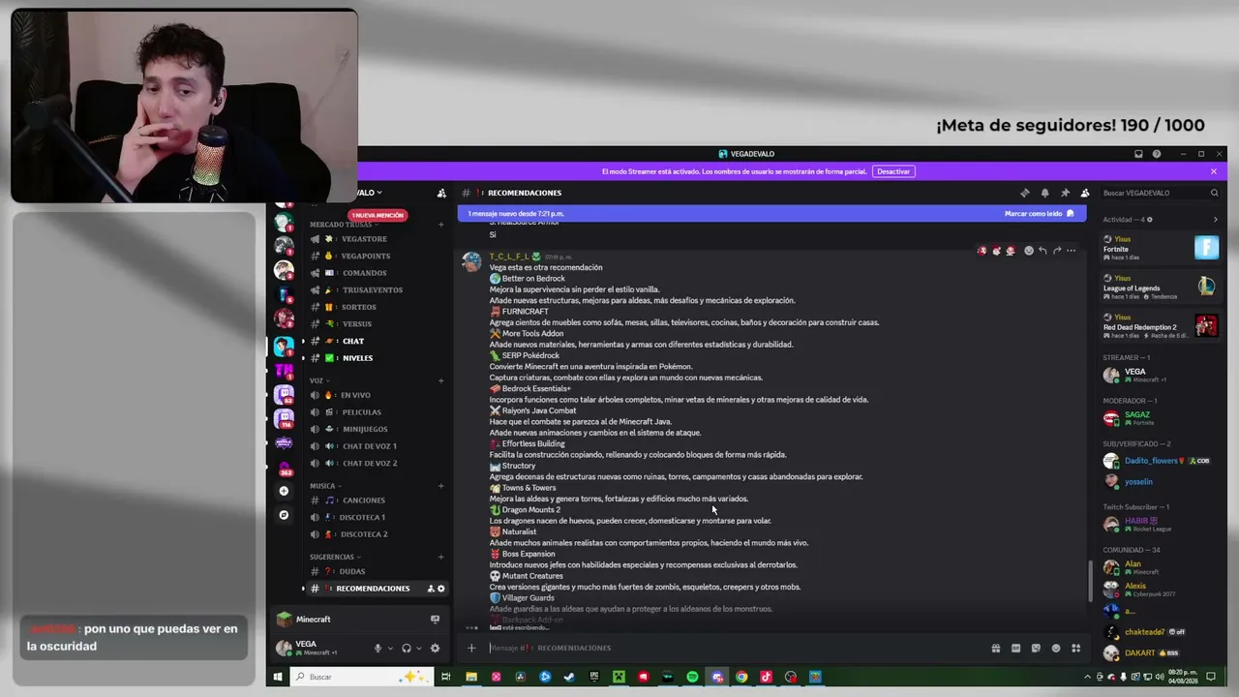This screenshot has height=697, width=1239.
Task: Open Spotify from the taskbar
Action: pos(692,677)
